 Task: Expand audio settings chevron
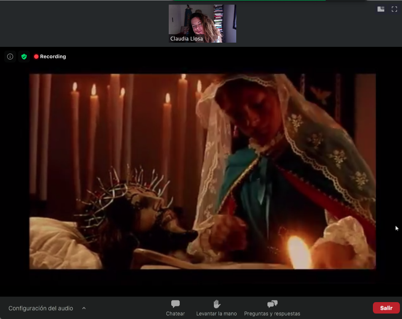[84, 308]
